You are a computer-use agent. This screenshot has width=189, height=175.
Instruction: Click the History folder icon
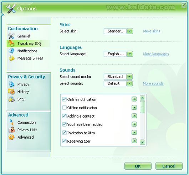click(11, 92)
